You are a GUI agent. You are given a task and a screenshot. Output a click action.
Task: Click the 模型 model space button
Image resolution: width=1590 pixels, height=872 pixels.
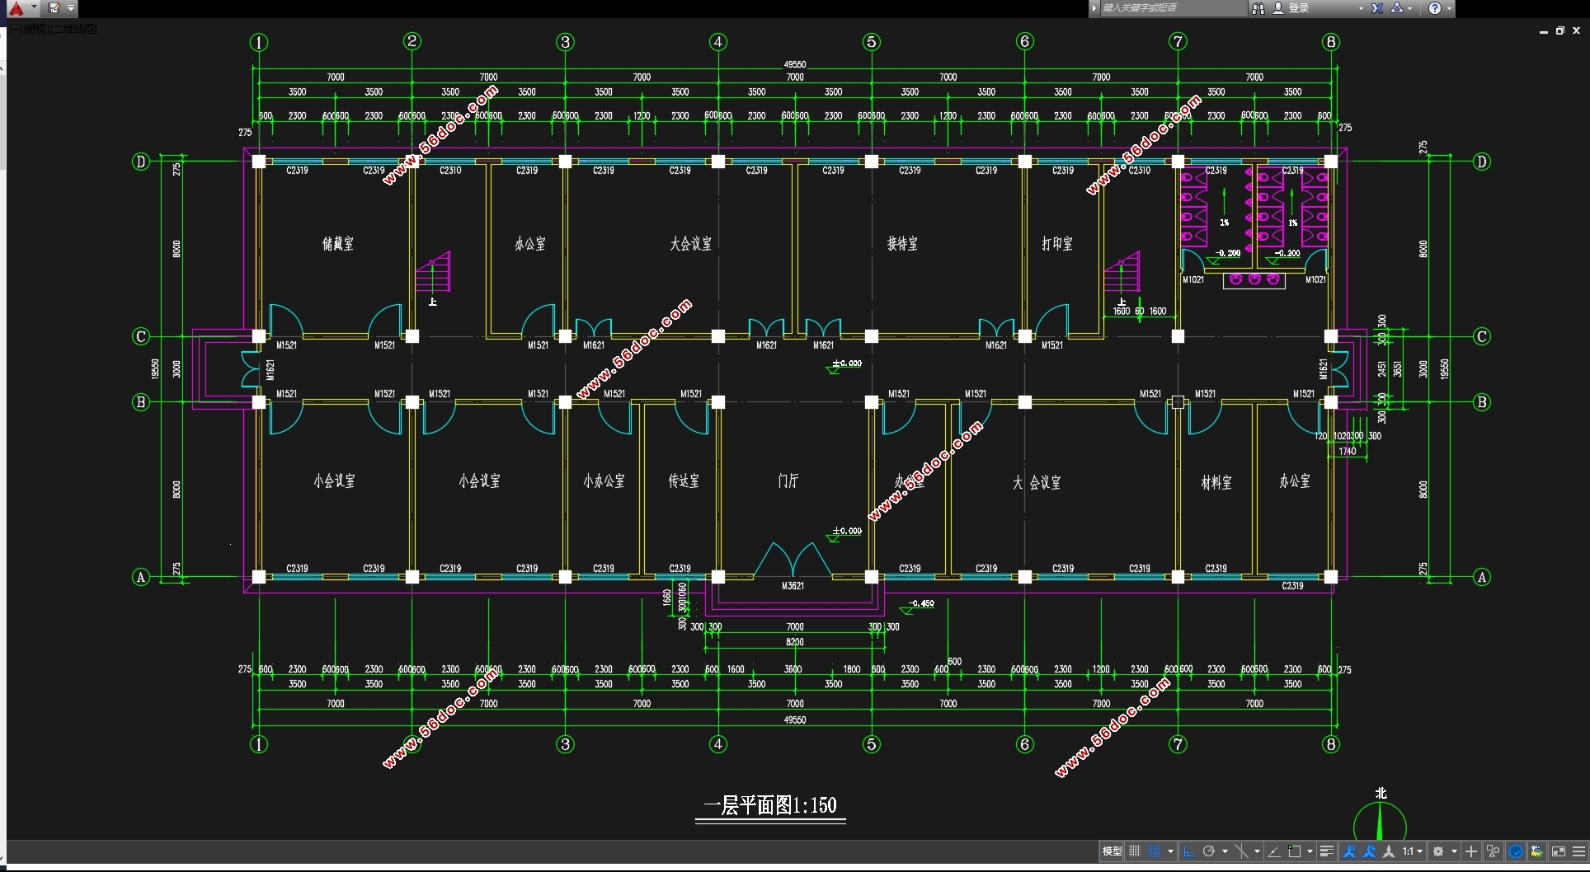click(x=1112, y=851)
